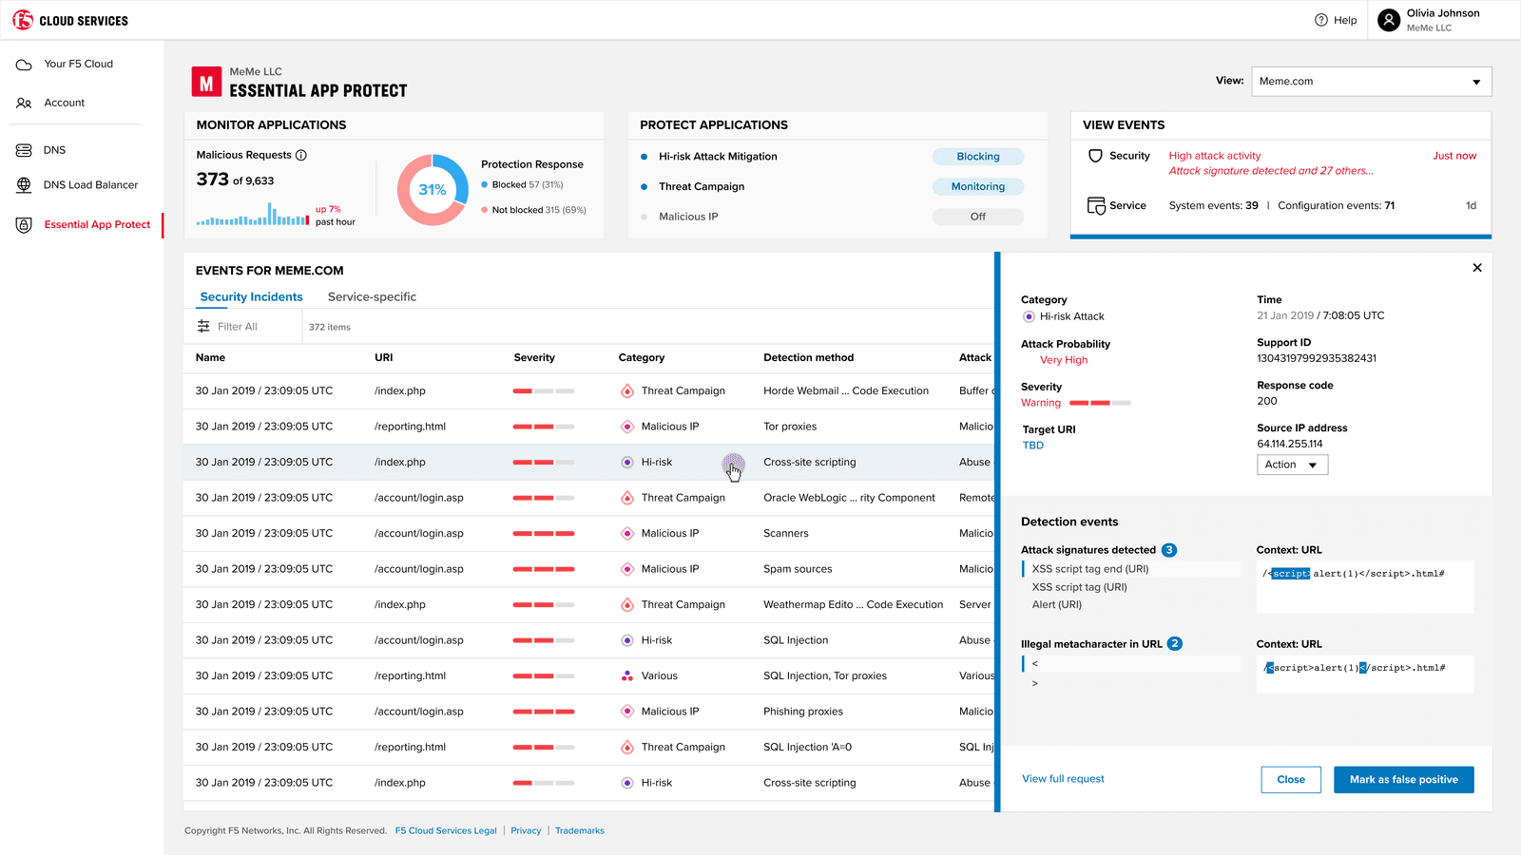Open the Essential App Protect section in sidebar
Viewport: 1521px width, 855px height.
click(97, 224)
